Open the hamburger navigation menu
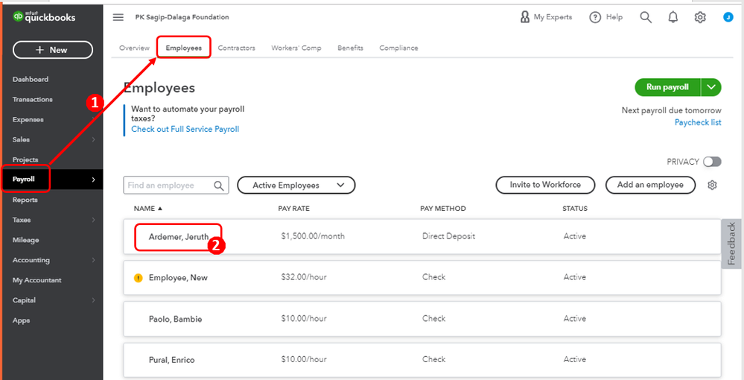The height and width of the screenshot is (380, 744). (118, 17)
